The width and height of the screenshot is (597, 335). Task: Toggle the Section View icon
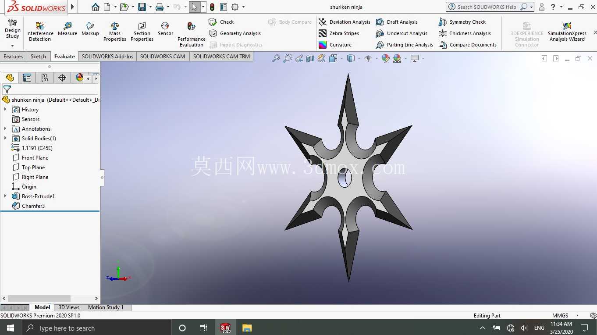(x=310, y=58)
